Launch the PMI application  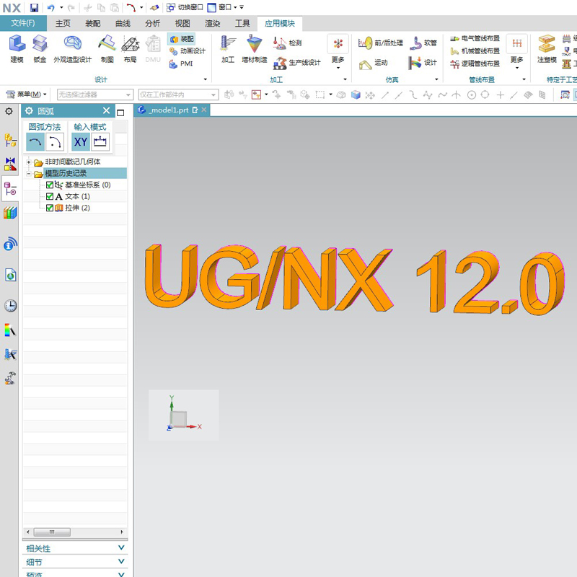tap(181, 63)
